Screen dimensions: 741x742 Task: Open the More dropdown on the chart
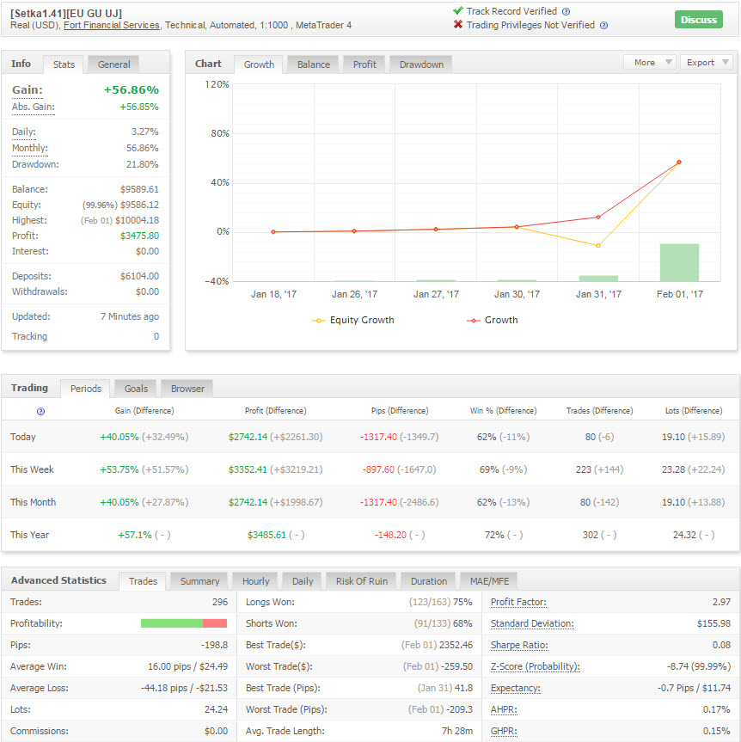tap(650, 63)
